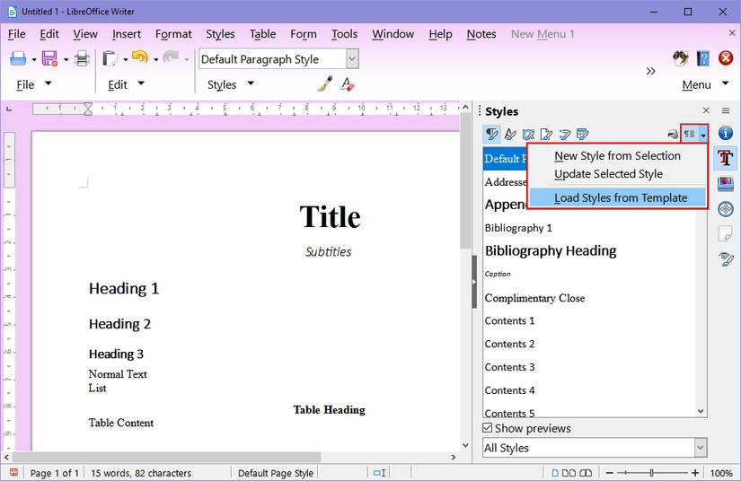Click the greyed-out Redo arrow icon
This screenshot has width=741, height=481.
pos(171,57)
